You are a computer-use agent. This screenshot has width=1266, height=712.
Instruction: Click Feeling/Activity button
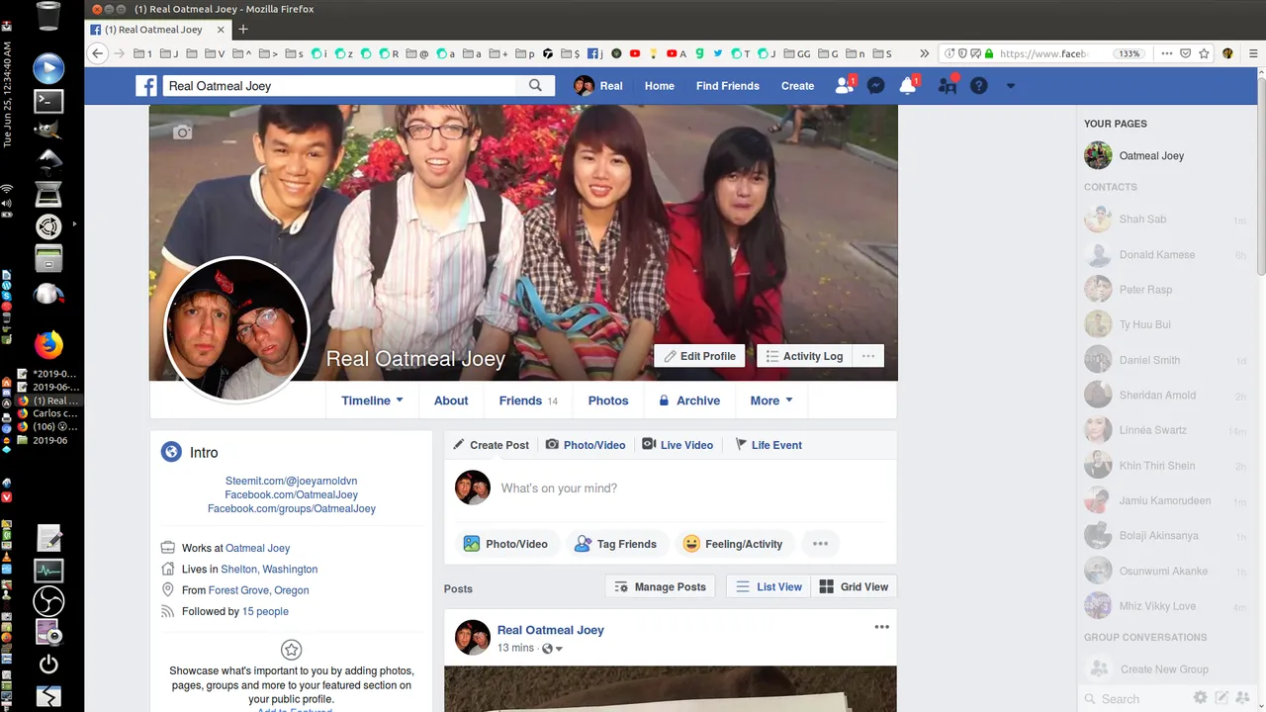coord(733,543)
